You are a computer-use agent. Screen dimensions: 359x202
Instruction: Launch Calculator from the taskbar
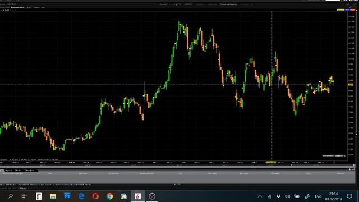(x=39, y=196)
